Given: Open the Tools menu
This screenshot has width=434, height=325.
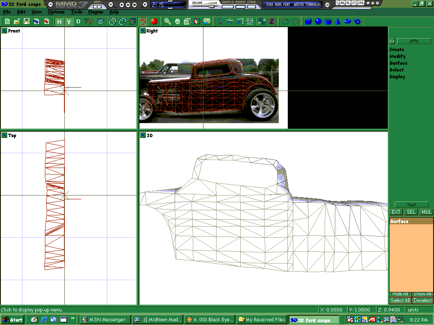Looking at the screenshot, I should (x=76, y=12).
